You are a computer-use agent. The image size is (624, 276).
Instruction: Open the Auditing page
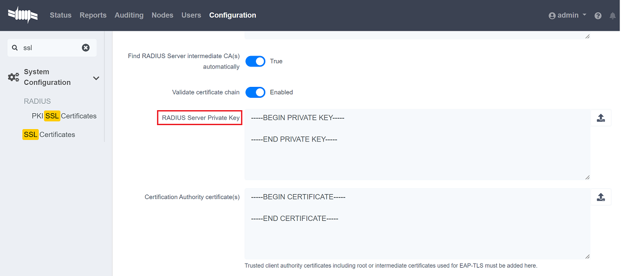click(x=129, y=15)
